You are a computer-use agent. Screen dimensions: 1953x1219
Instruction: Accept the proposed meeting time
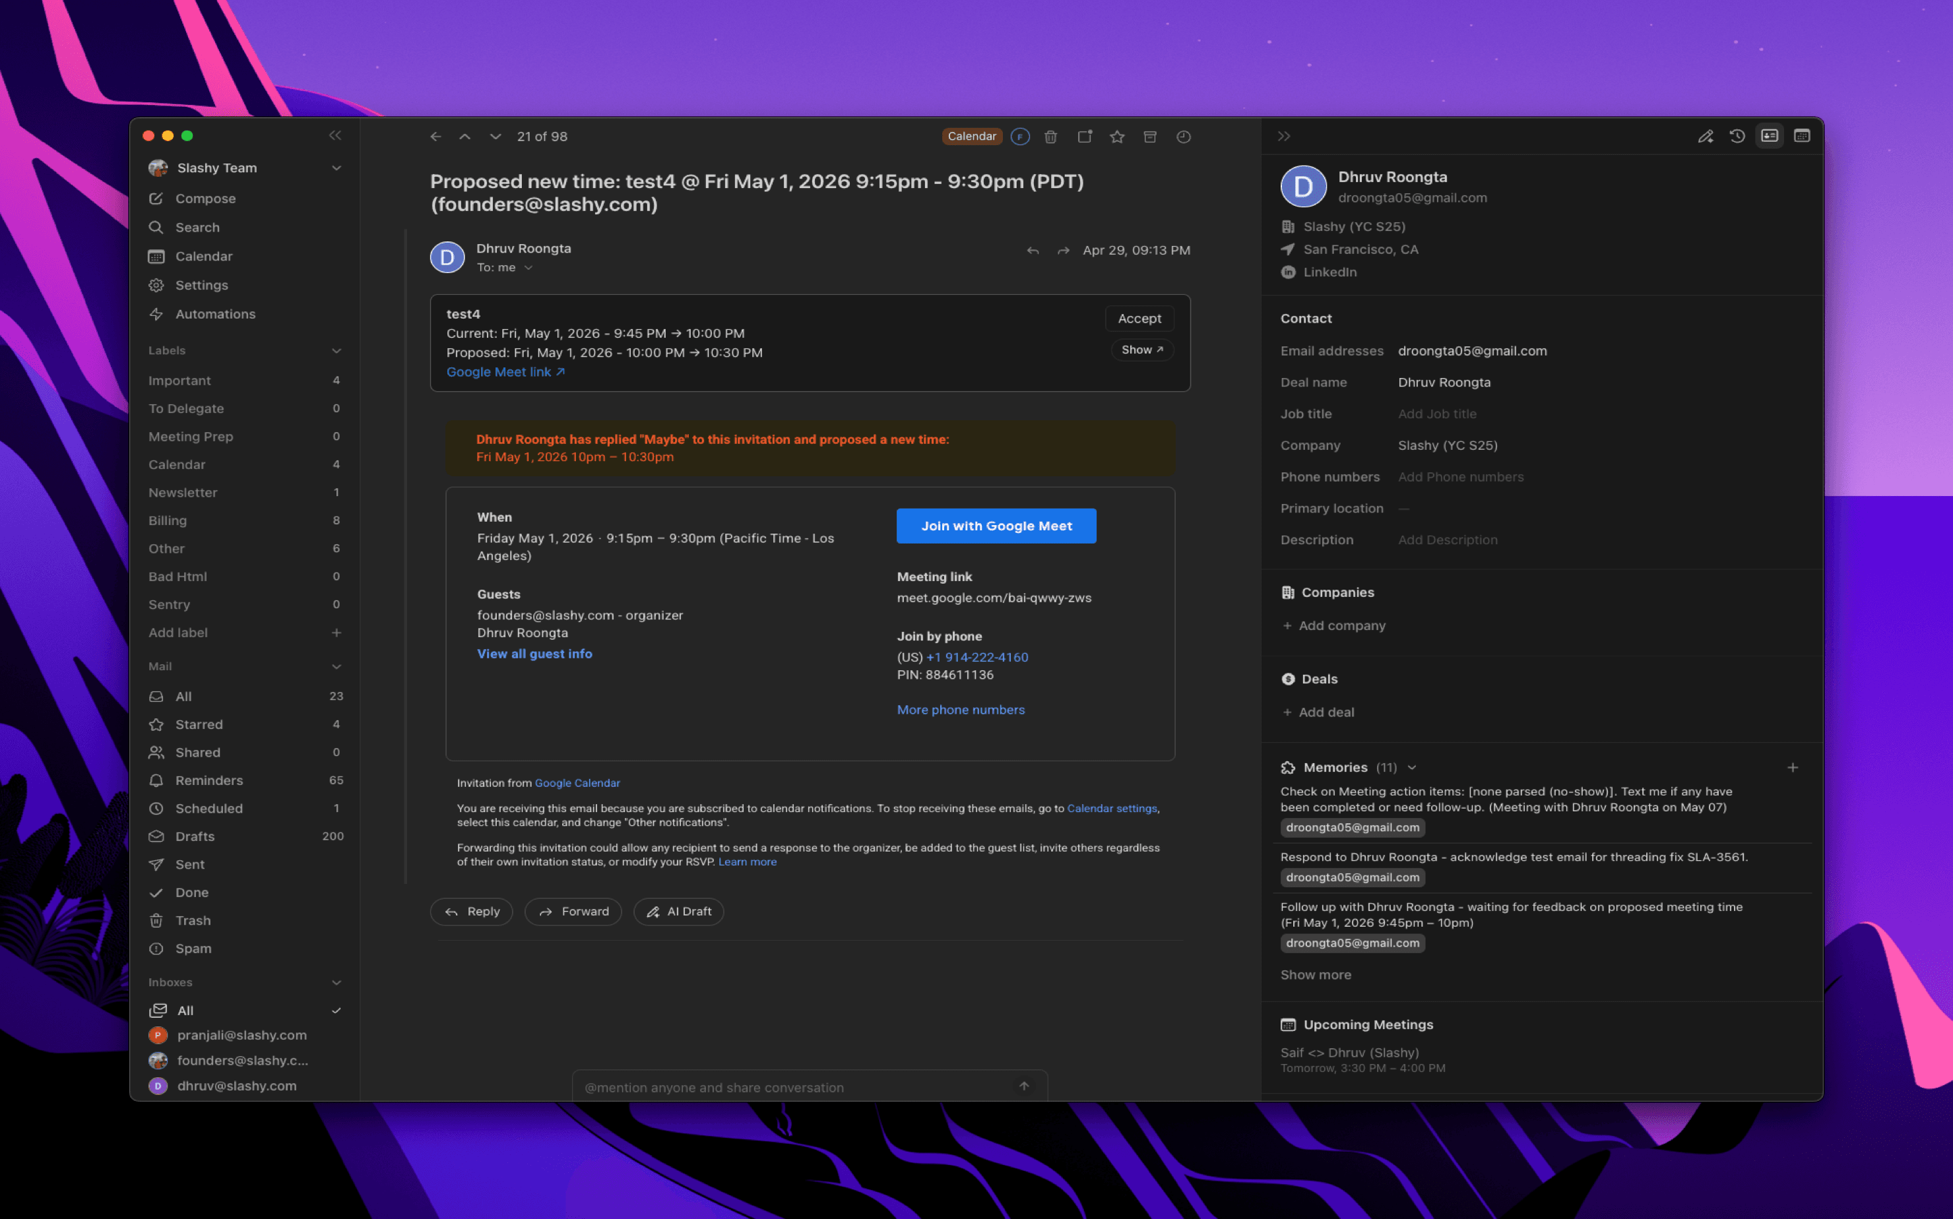1139,319
